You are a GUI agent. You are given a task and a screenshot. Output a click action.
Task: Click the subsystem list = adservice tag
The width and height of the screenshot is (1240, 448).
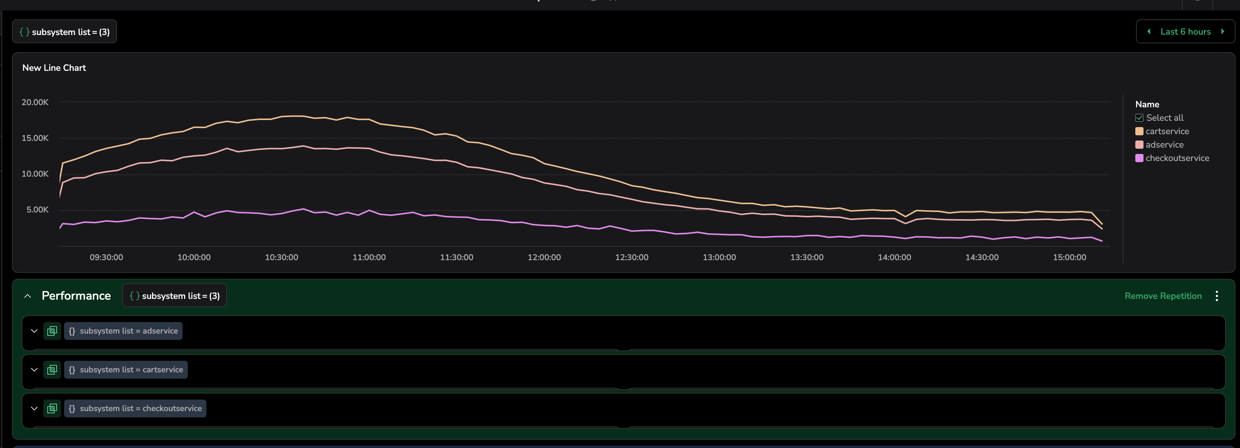[123, 331]
